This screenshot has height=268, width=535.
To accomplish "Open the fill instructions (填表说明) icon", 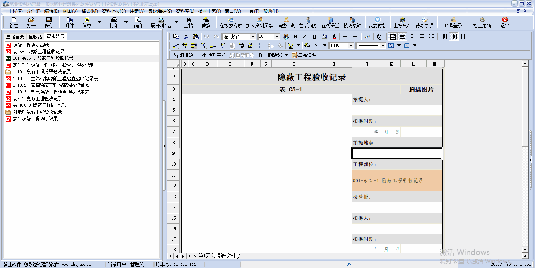I will 304,55.
